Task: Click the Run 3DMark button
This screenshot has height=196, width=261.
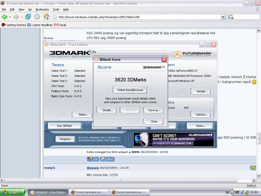Action: tap(64, 126)
